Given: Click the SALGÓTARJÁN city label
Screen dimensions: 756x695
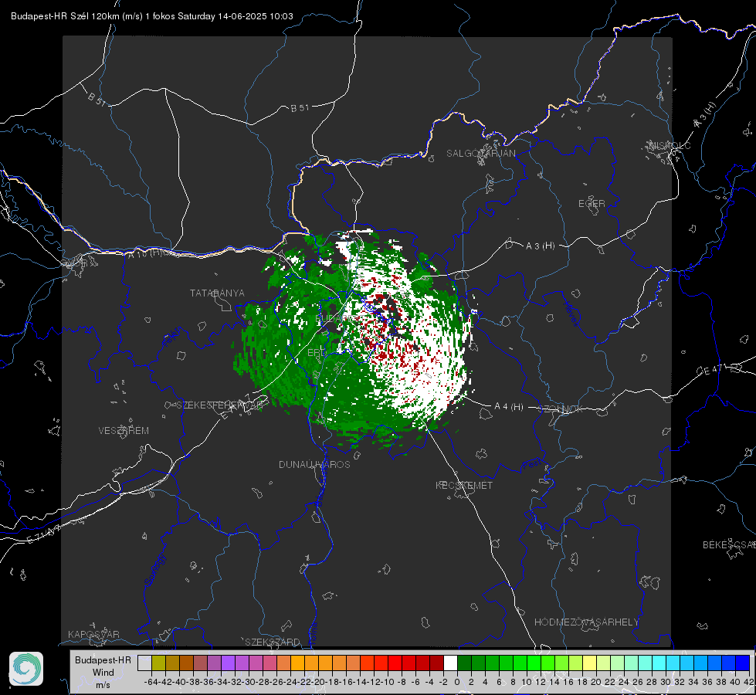Looking at the screenshot, I should pos(480,154).
